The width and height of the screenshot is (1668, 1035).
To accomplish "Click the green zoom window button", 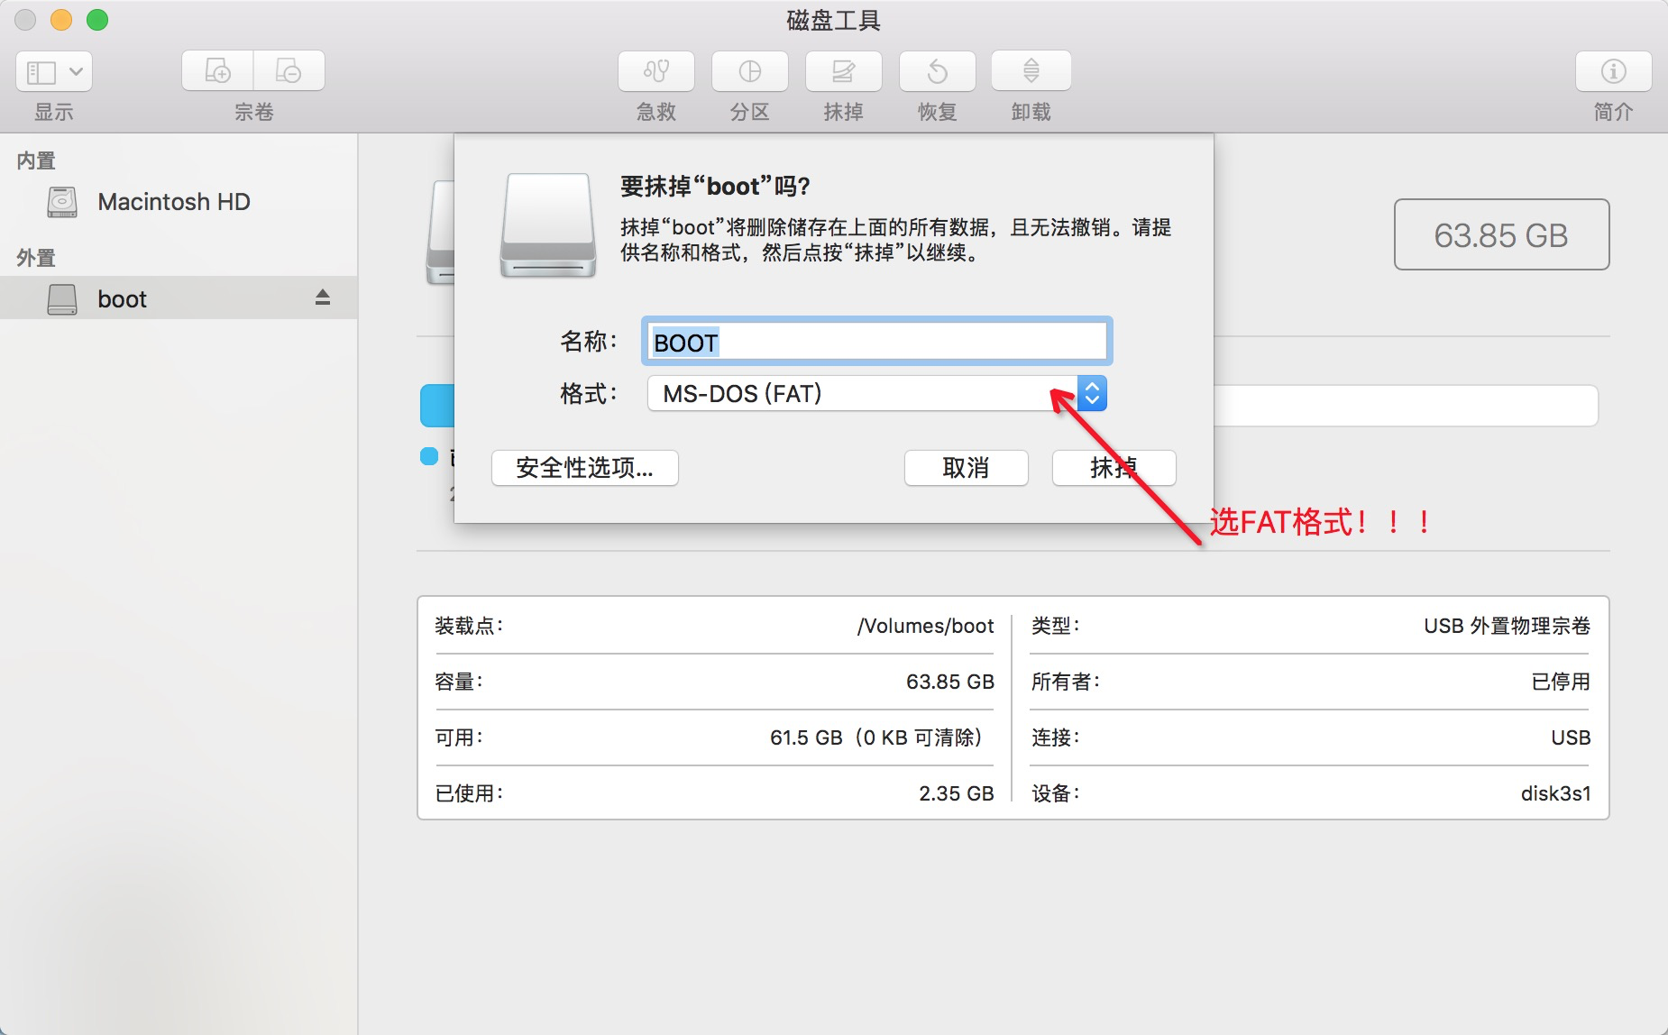I will (x=97, y=20).
